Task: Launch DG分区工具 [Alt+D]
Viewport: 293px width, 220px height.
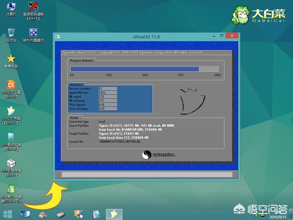Action: click(x=11, y=89)
